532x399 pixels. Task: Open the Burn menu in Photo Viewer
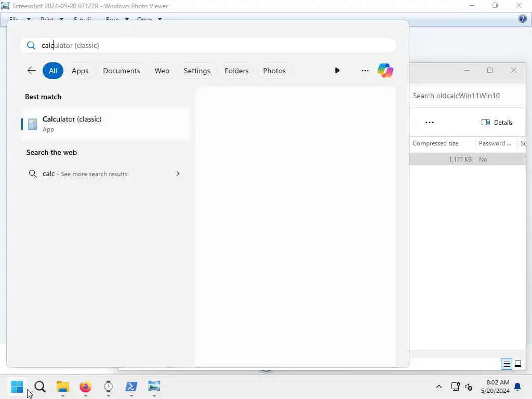117,19
